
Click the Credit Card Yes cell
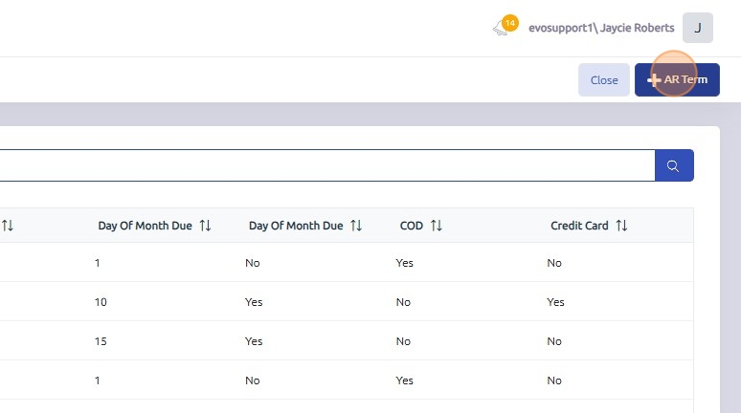pyautogui.click(x=555, y=302)
